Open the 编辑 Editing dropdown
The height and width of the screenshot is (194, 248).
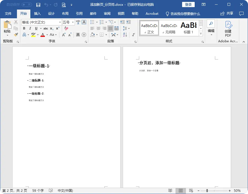click(211, 28)
